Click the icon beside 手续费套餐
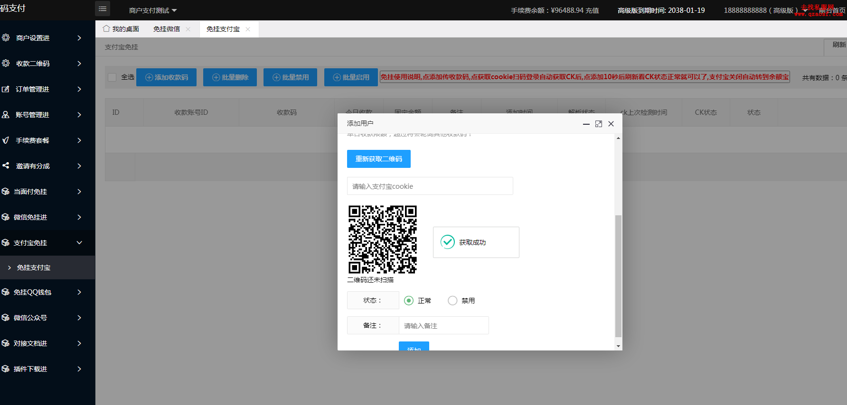 (x=6, y=140)
